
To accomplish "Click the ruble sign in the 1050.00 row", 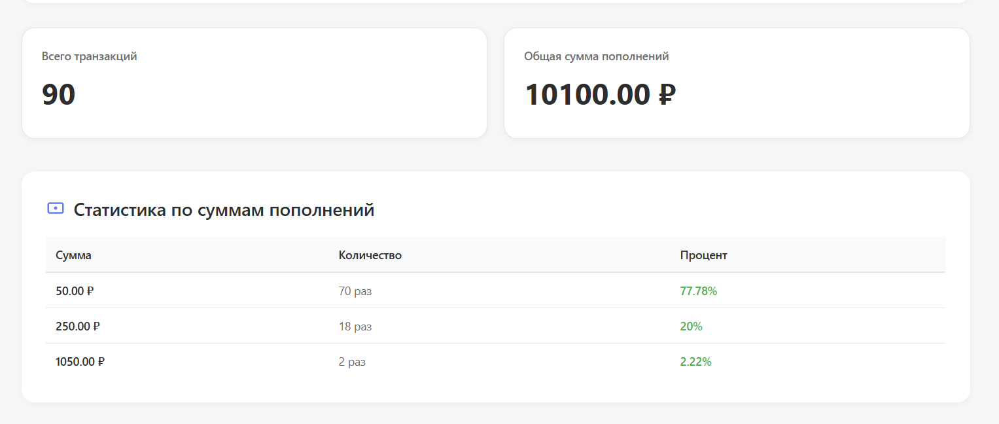I will 101,362.
